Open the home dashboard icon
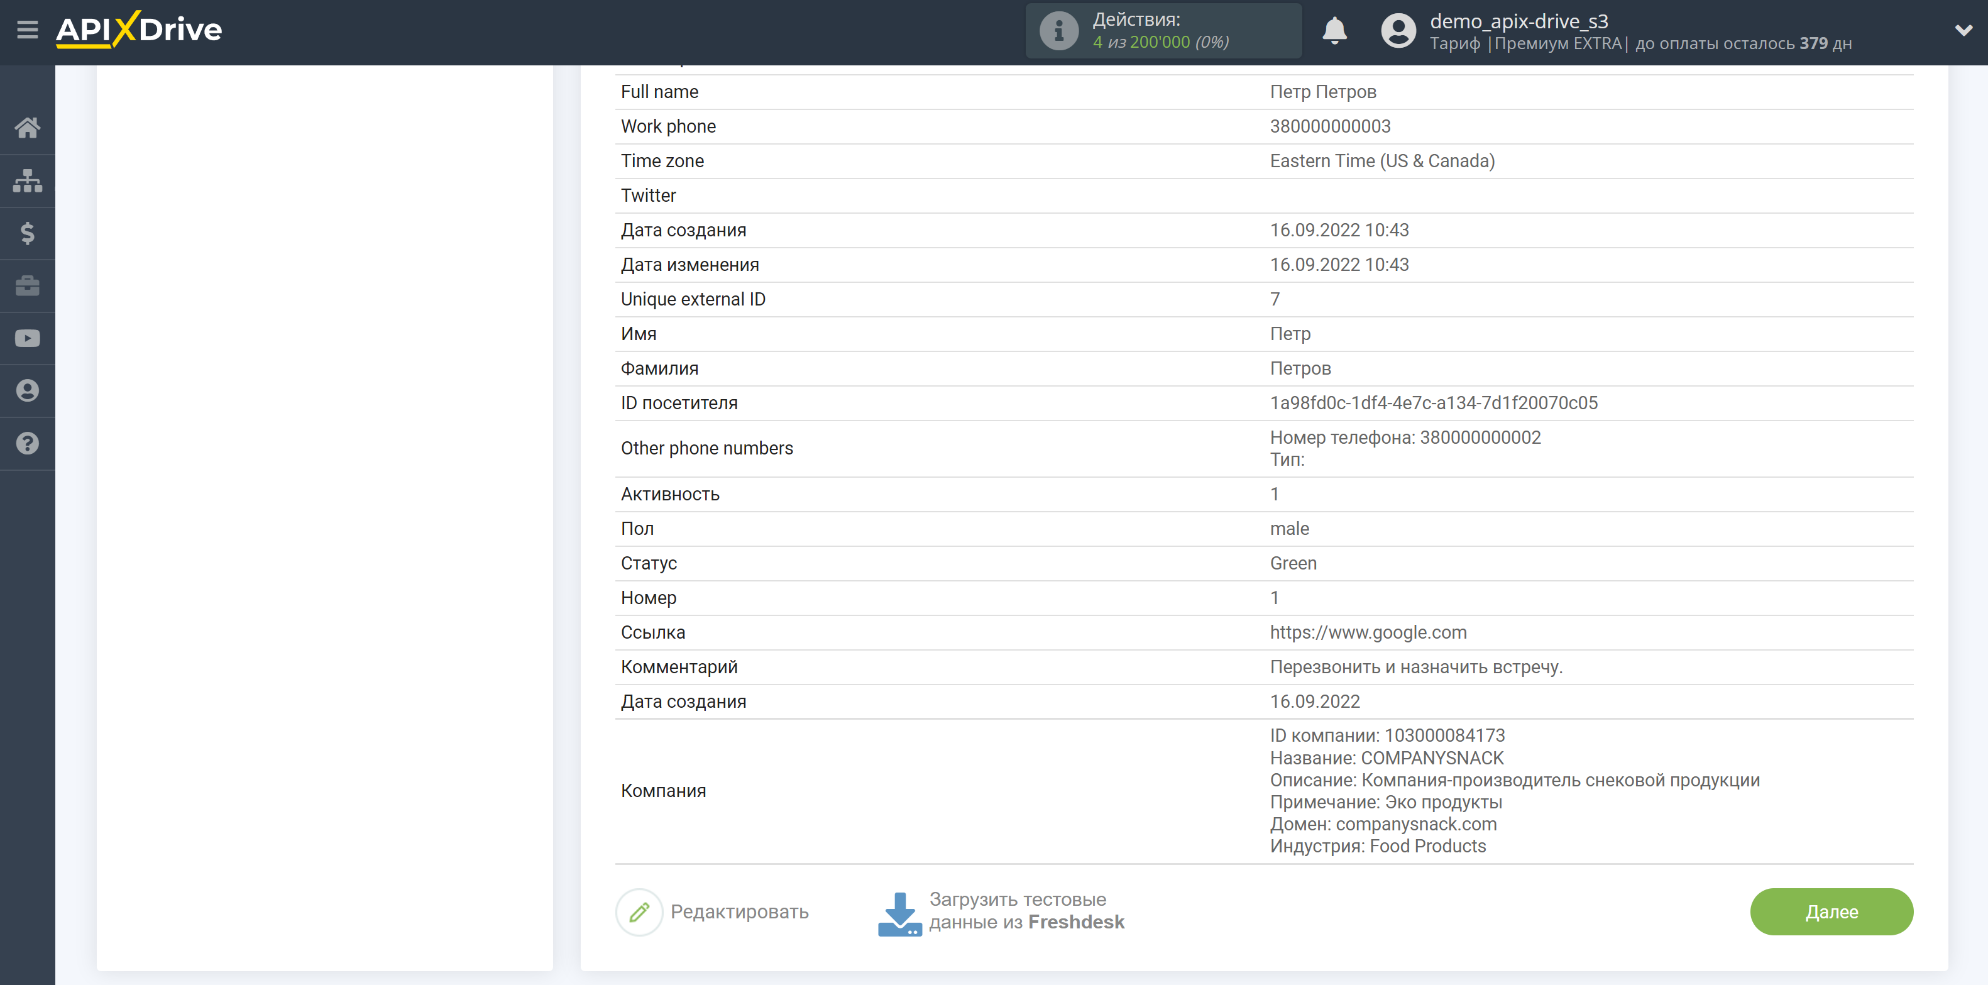This screenshot has width=1988, height=985. tap(28, 128)
